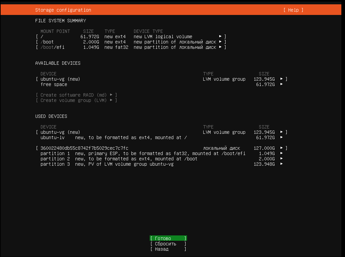Go back with the Назад button
Image resolution: width=345 pixels, height=257 pixels.
point(168,249)
